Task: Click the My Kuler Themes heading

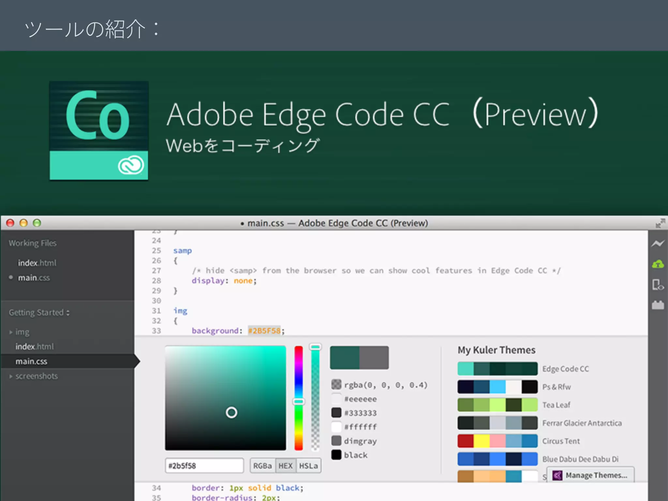Action: pyautogui.click(x=496, y=350)
